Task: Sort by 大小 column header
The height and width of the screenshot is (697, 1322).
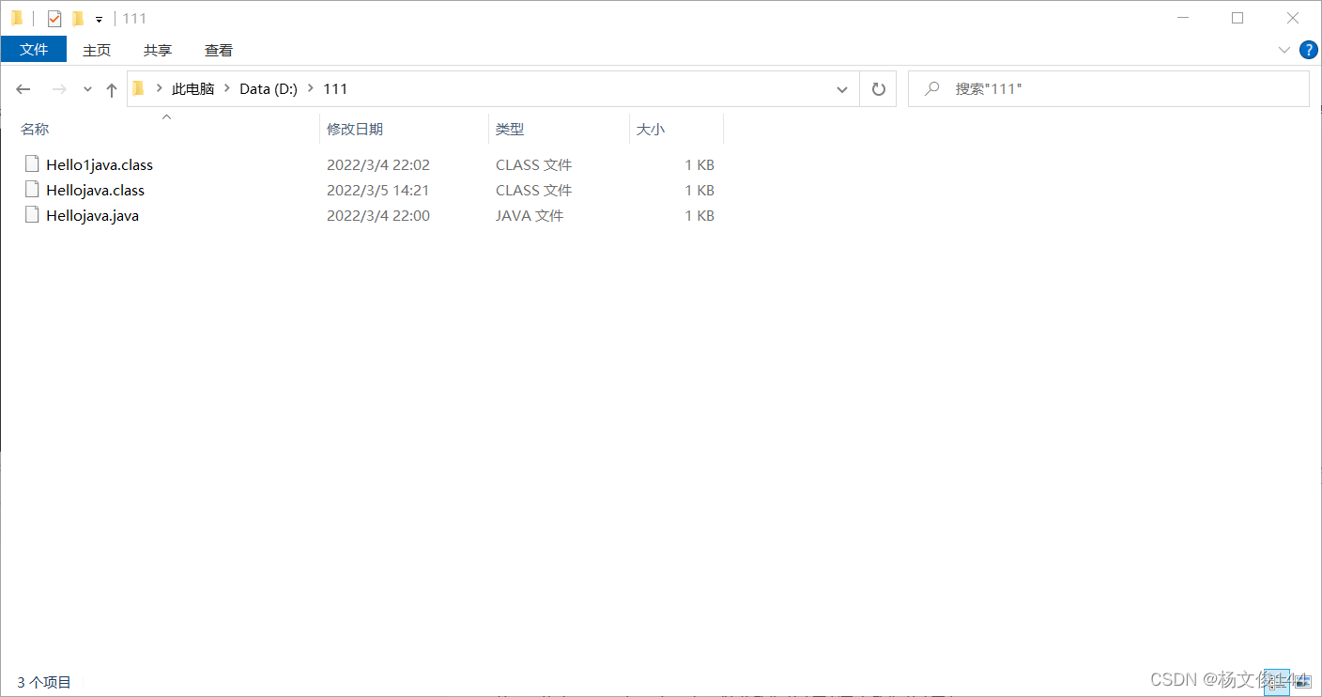Action: tap(676, 130)
